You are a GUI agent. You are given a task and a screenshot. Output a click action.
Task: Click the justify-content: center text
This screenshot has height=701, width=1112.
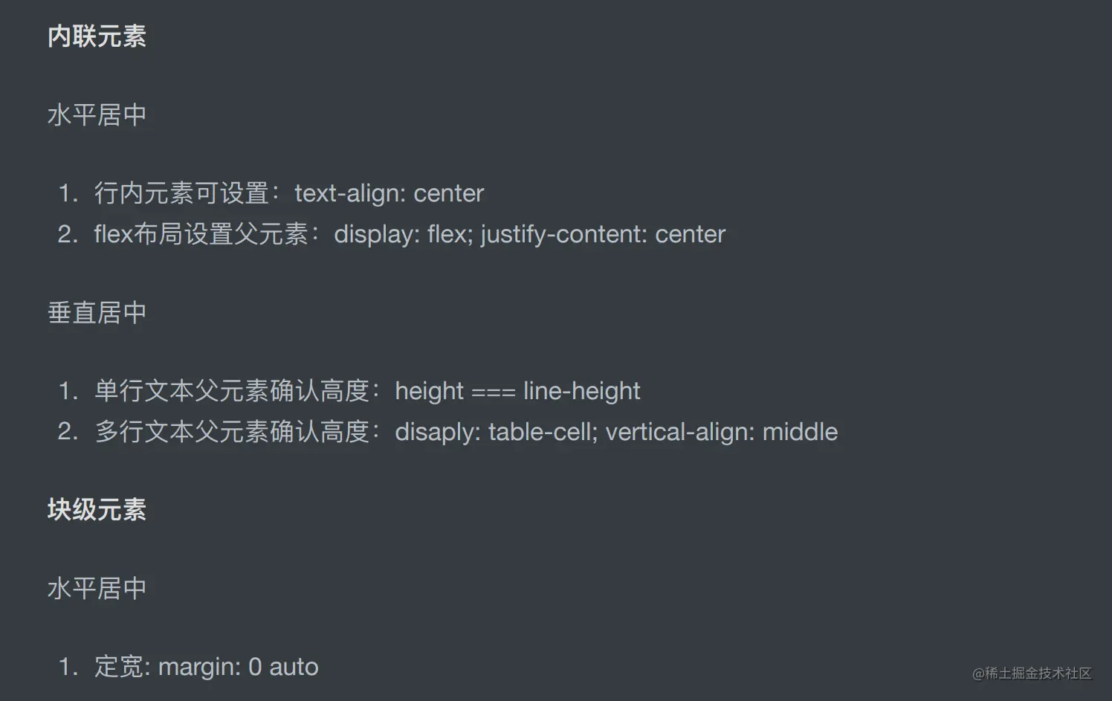click(603, 234)
